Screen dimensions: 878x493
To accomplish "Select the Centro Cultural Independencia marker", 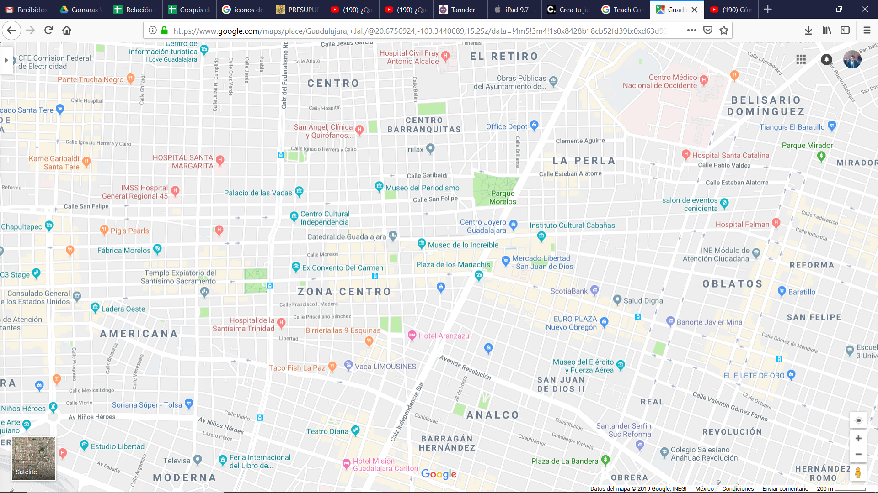I will [x=294, y=216].
